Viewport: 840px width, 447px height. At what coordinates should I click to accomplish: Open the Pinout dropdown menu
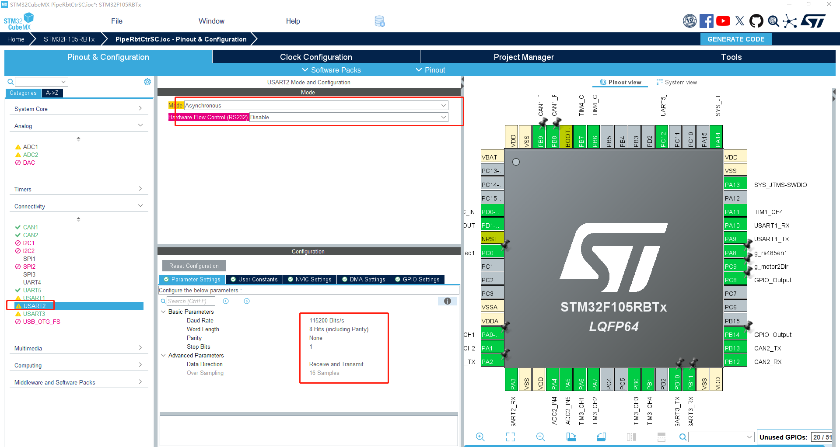click(x=430, y=70)
